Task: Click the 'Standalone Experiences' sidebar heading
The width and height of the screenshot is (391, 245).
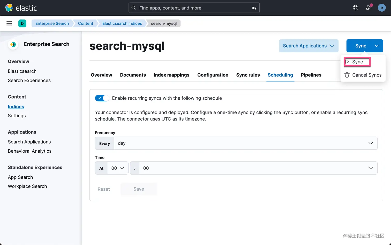Action: coord(35,167)
